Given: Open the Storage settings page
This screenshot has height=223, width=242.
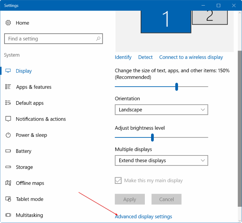Looking at the screenshot, I should click(24, 167).
